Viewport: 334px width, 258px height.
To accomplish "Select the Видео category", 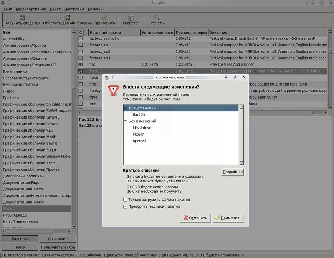I will (x=9, y=91).
